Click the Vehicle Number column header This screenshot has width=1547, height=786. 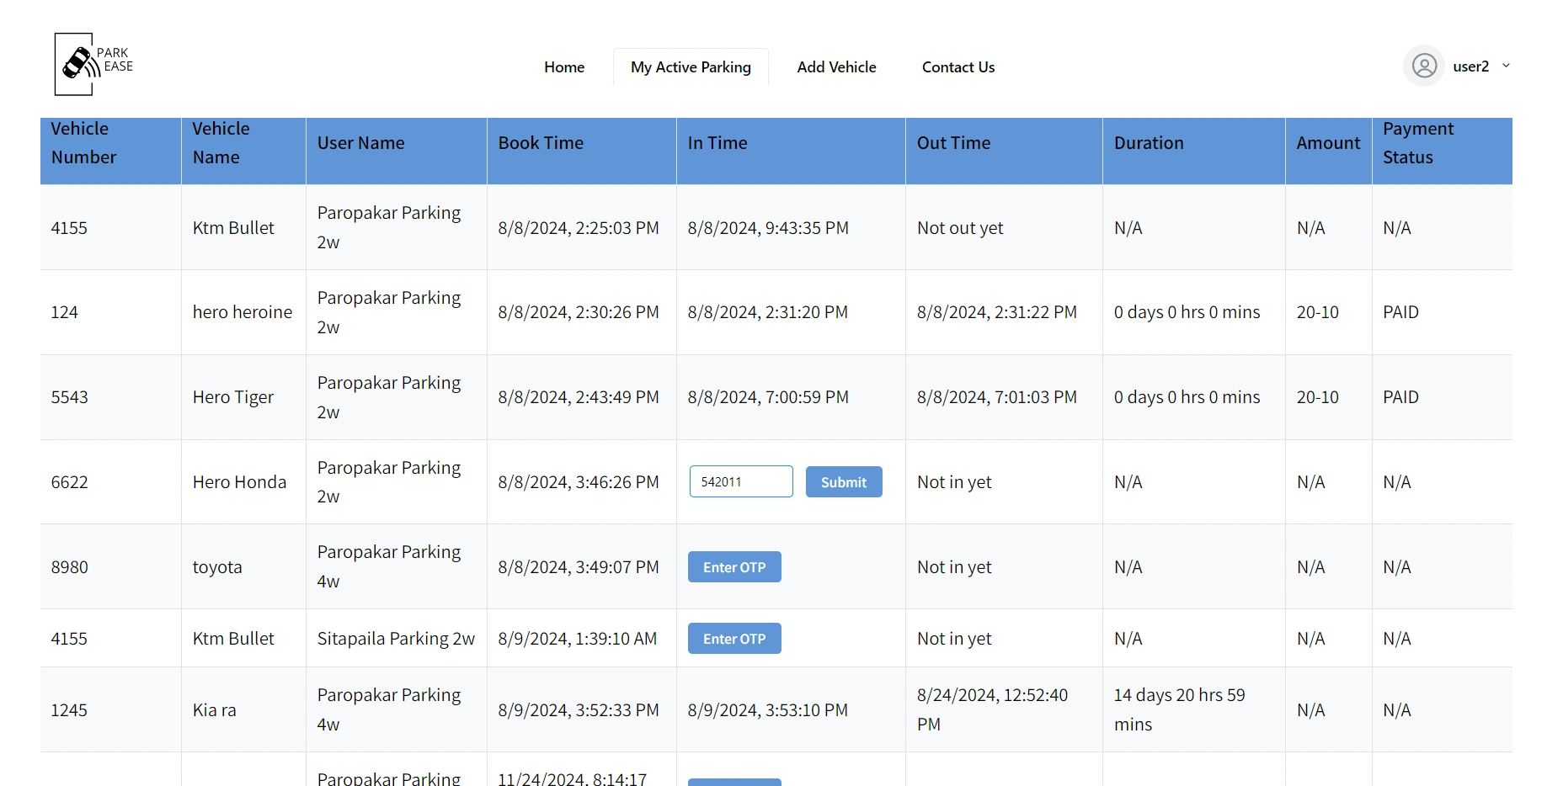[83, 143]
